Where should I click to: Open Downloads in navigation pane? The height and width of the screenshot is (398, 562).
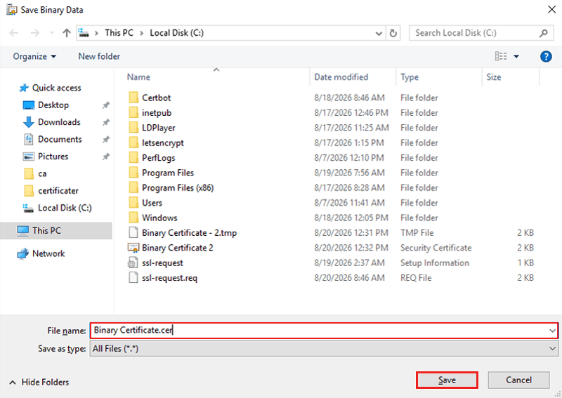coord(51,122)
